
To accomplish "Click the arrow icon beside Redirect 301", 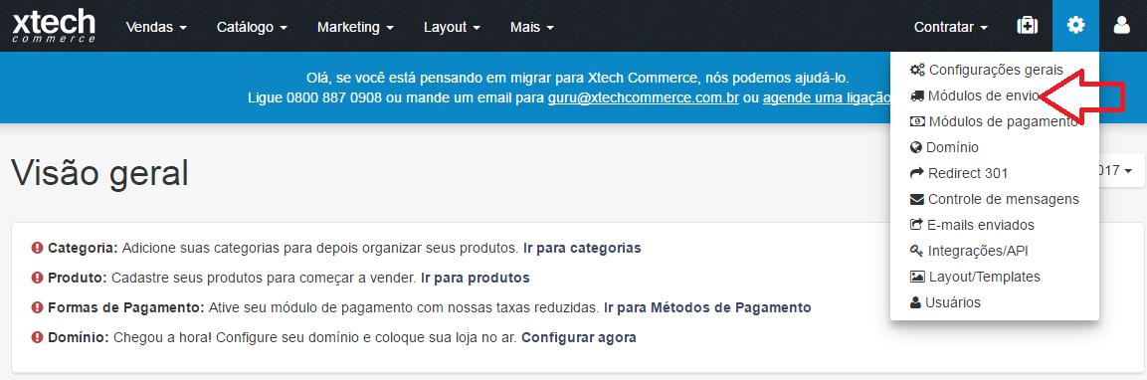I will [916, 173].
